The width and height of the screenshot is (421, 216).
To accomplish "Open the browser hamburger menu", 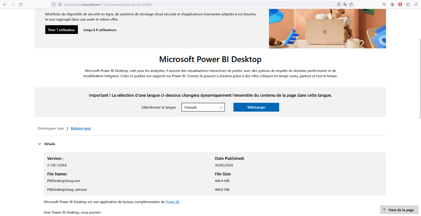I will click(416, 4).
